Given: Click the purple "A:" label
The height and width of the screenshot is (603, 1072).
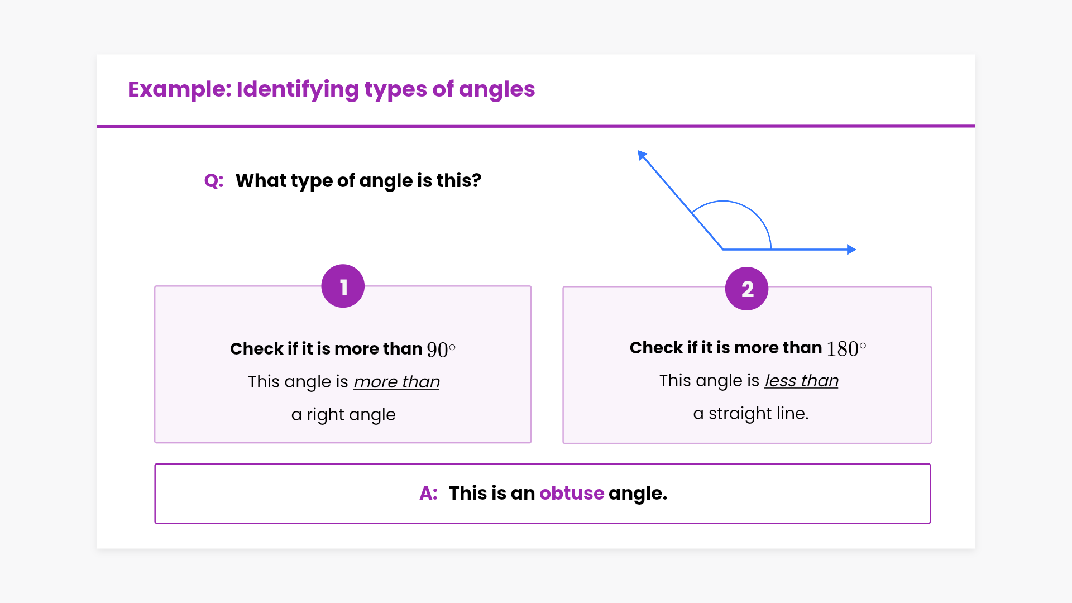Looking at the screenshot, I should 428,494.
